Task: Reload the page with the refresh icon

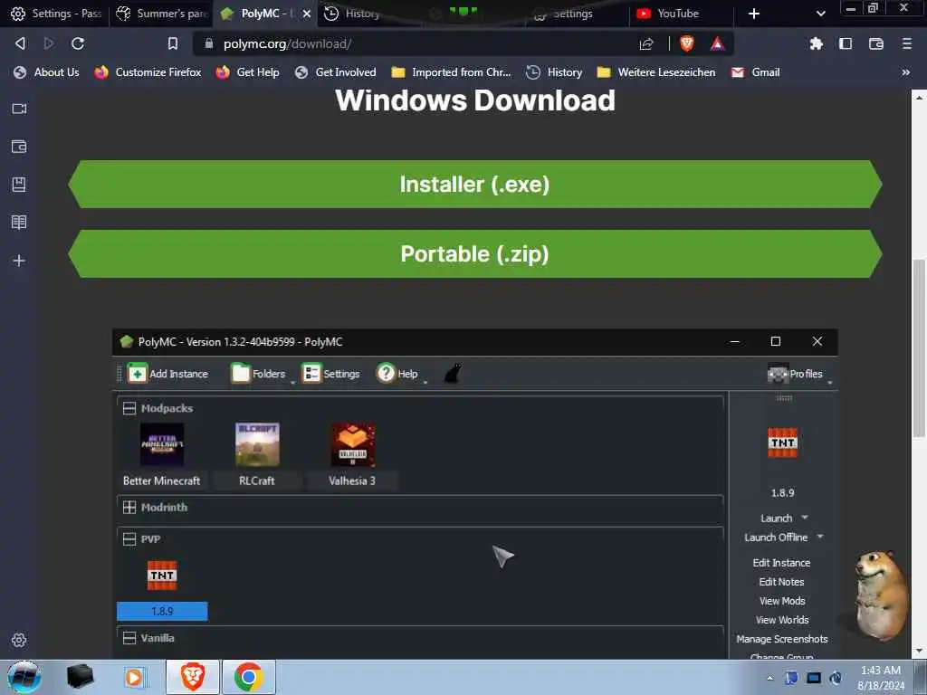Action: [78, 43]
